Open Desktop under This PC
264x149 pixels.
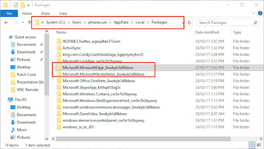pyautogui.click(x=24, y=107)
